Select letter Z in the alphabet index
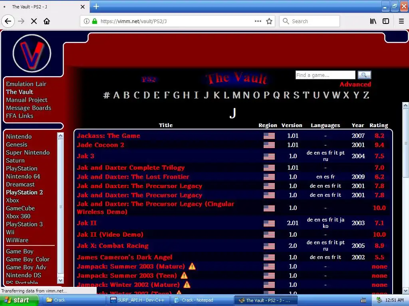Image resolution: width=409 pixels, height=306 pixels. 366,95
